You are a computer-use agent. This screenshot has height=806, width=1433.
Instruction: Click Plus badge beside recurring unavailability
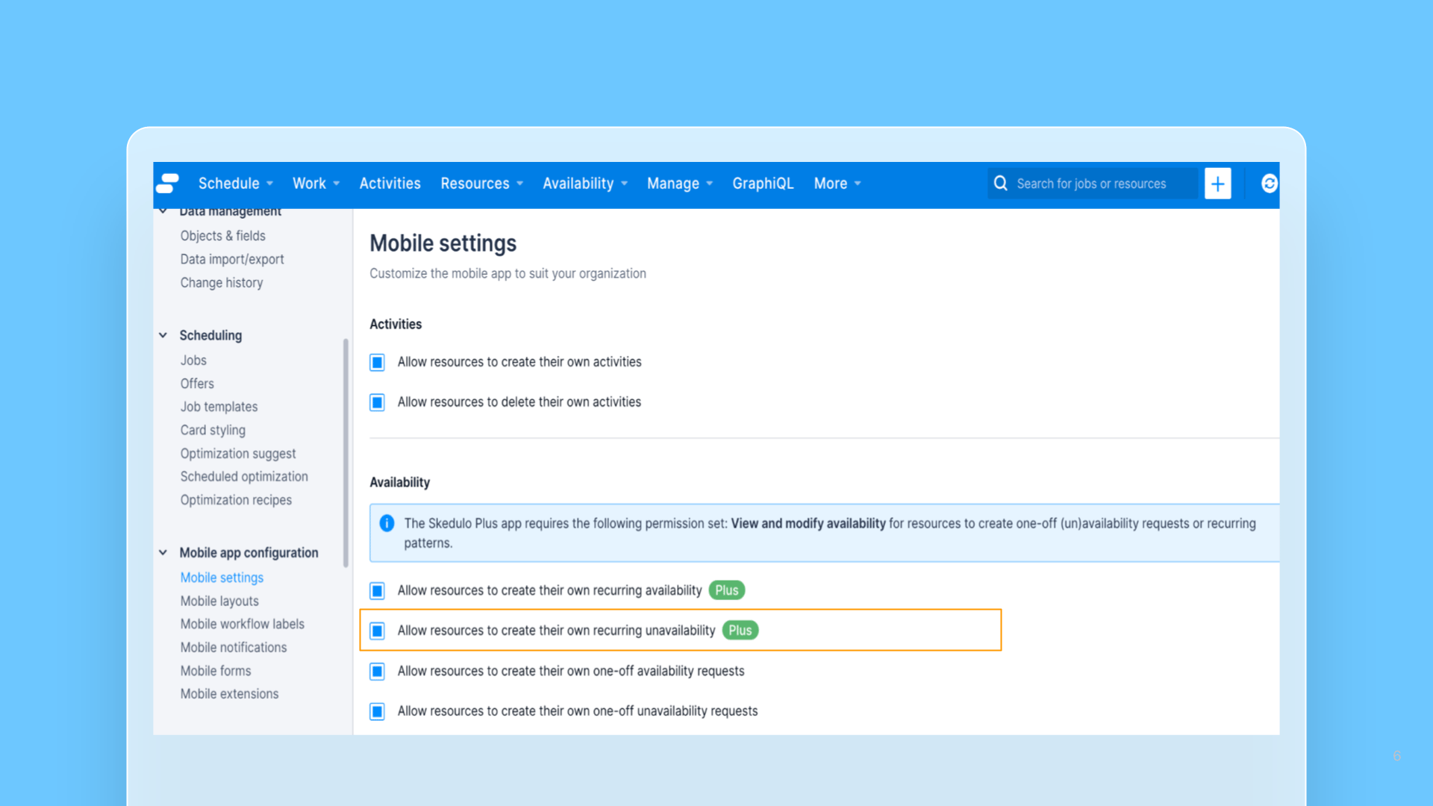pyautogui.click(x=740, y=631)
